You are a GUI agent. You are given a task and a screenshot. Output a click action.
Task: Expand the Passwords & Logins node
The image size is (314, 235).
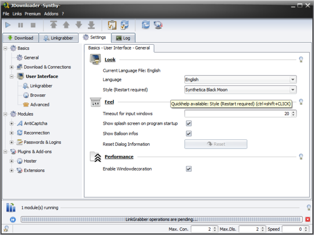[x=12, y=143]
